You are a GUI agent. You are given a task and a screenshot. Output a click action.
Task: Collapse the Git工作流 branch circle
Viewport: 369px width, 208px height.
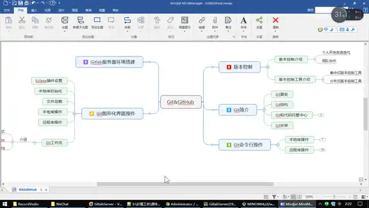(x=35, y=142)
